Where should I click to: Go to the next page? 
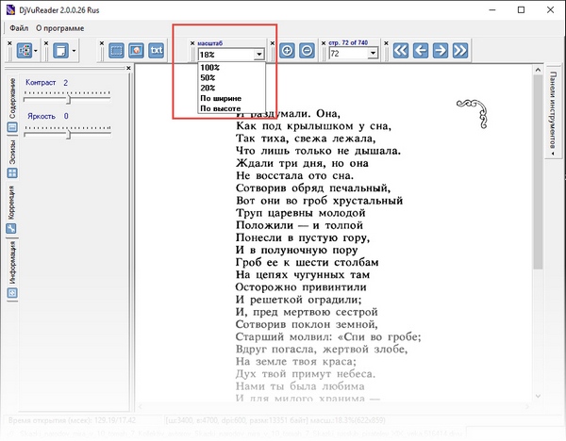click(441, 50)
